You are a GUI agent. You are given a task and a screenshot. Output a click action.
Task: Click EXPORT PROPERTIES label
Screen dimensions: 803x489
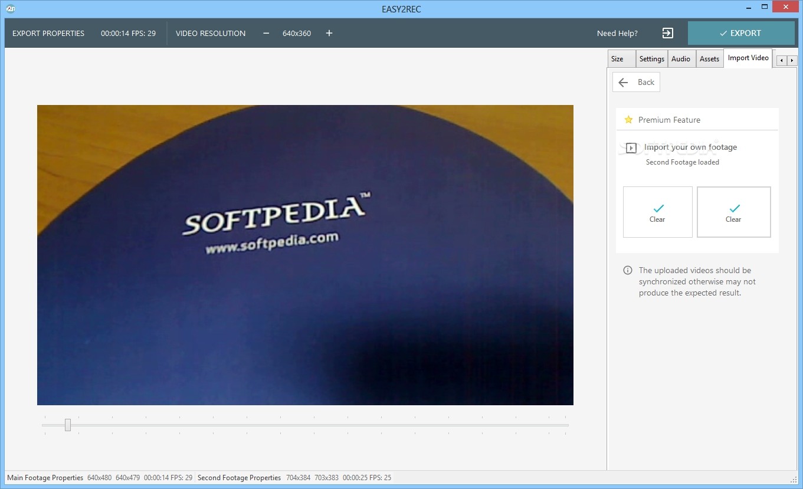point(48,33)
